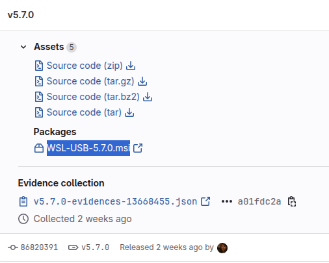Open the Source code (zip) link
The height and width of the screenshot is (263, 329).
(x=85, y=66)
